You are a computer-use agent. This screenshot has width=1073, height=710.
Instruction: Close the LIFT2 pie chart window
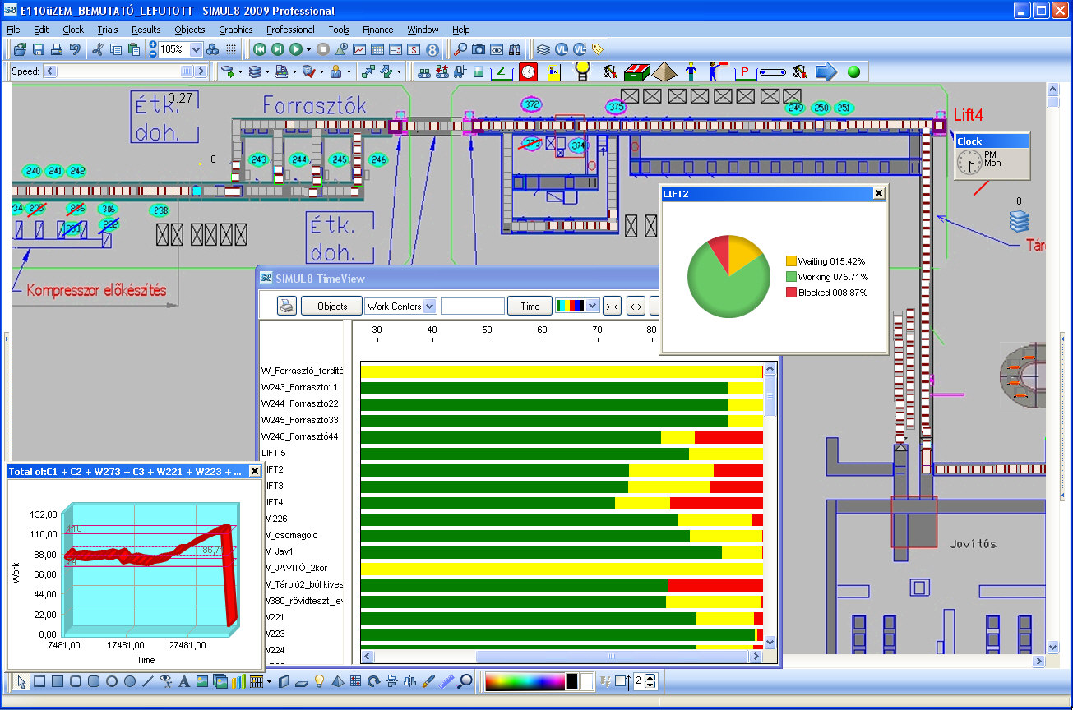879,193
